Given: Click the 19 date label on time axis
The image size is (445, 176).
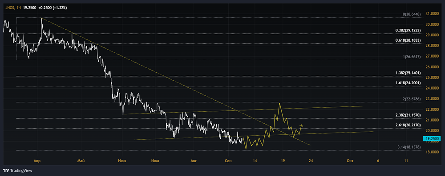Looking at the screenshot, I should (283, 161).
